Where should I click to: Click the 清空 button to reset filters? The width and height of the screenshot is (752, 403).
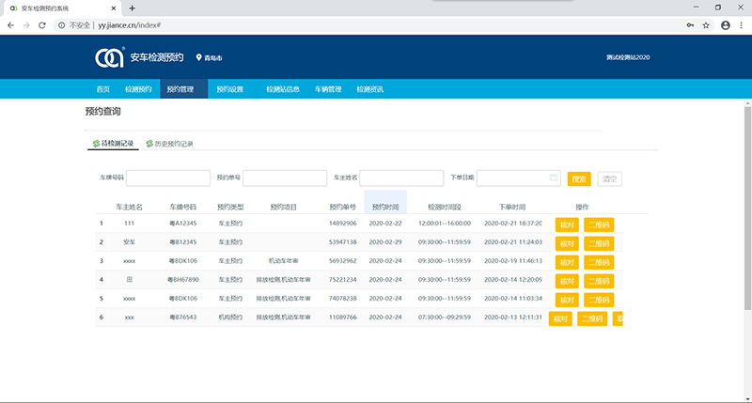click(x=609, y=179)
